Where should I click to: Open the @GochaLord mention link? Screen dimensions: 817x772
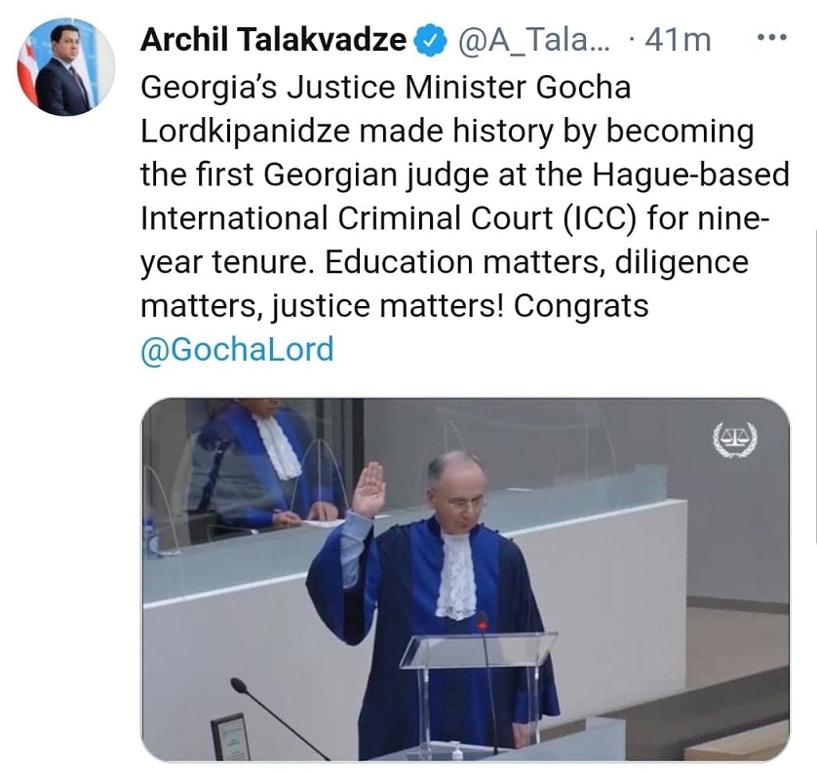click(x=237, y=349)
